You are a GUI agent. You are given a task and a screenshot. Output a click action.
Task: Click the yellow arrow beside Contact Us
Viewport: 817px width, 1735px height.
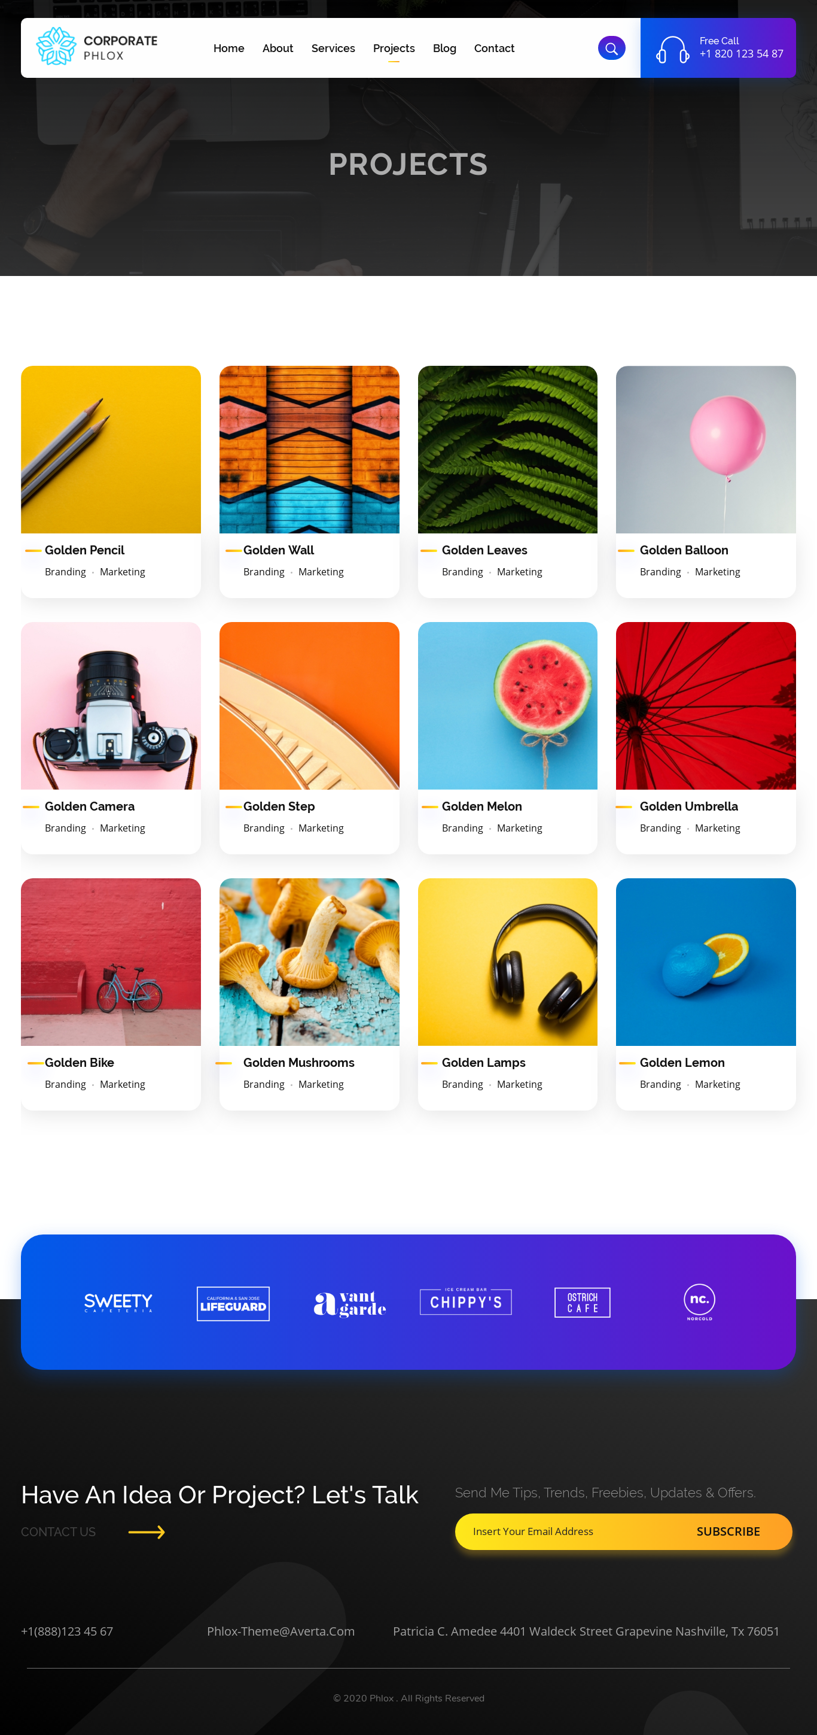point(147,1531)
